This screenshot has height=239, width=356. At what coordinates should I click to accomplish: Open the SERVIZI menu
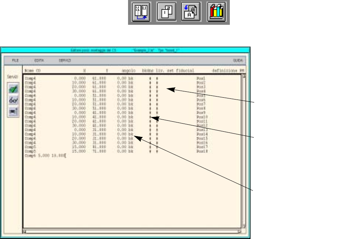pos(65,60)
